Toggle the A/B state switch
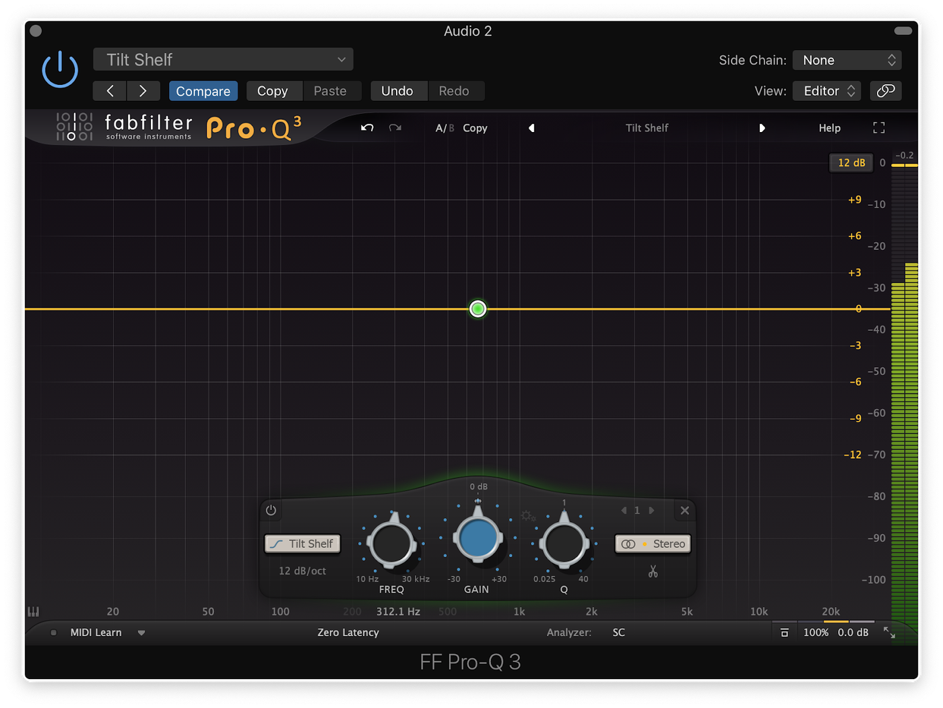This screenshot has height=708, width=943. [x=445, y=128]
